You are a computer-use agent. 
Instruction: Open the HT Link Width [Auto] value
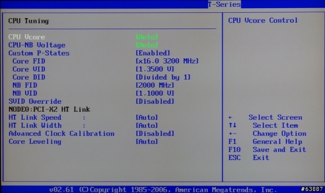[147, 126]
